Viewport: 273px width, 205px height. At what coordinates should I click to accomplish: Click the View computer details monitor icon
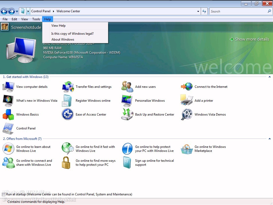(8, 87)
